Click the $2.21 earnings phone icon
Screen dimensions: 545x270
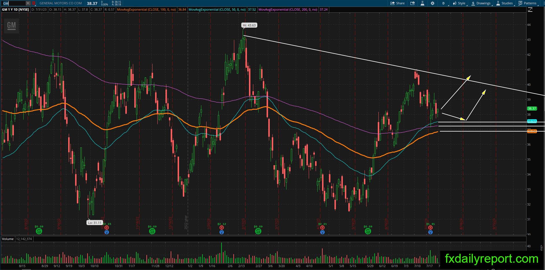[x=322, y=228]
